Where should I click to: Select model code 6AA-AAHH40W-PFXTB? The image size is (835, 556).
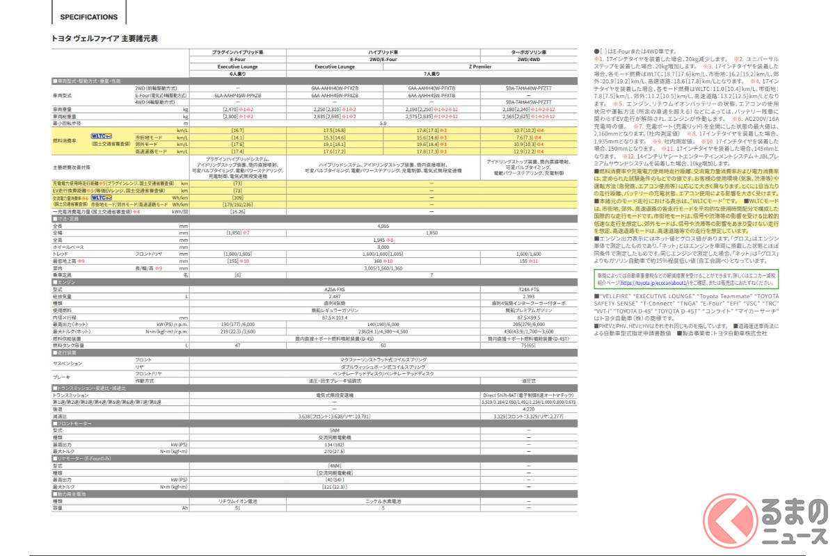click(x=431, y=89)
